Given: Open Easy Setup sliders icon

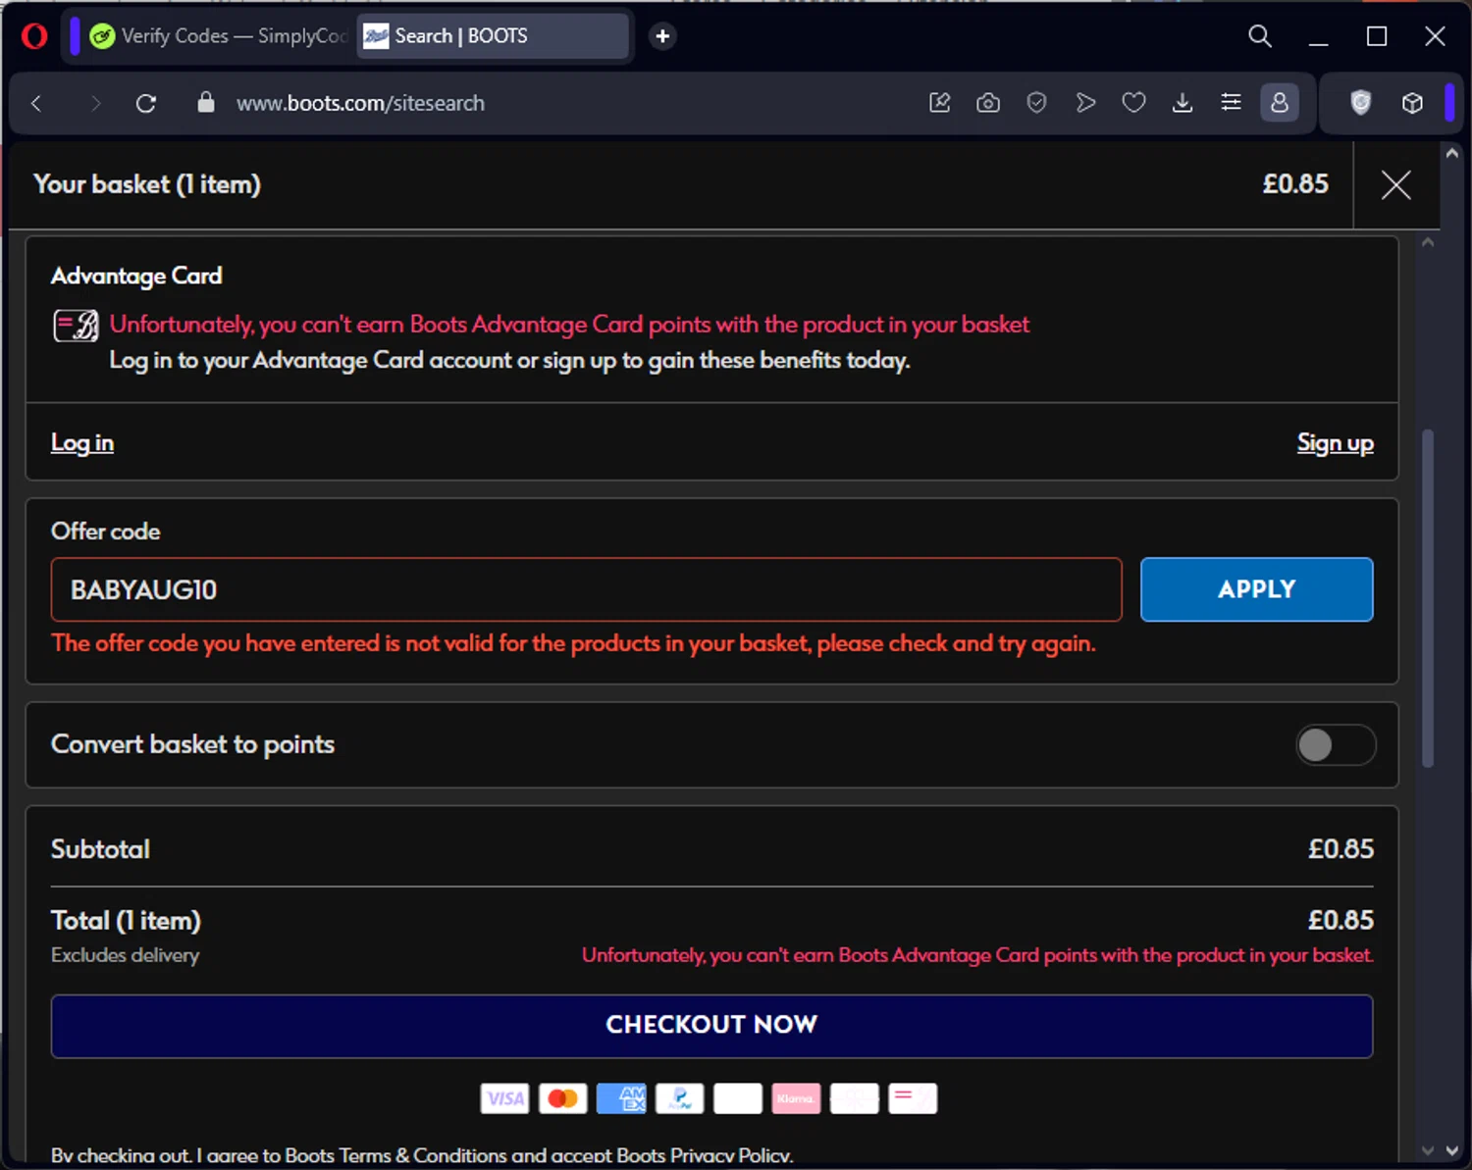Looking at the screenshot, I should (1231, 102).
